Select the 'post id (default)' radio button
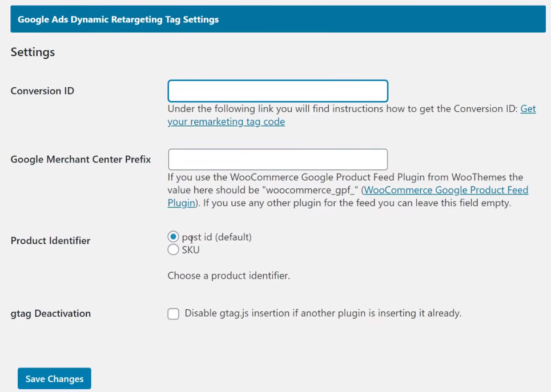The width and height of the screenshot is (551, 392). 173,237
